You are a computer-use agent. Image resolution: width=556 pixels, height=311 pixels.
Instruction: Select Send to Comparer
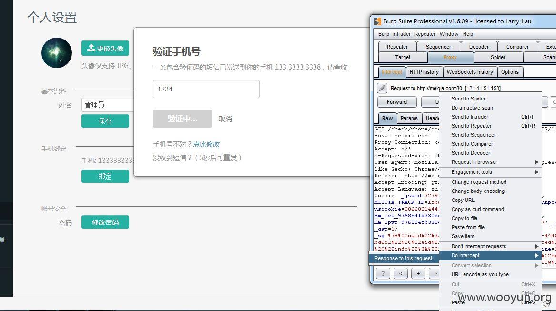tap(490, 144)
